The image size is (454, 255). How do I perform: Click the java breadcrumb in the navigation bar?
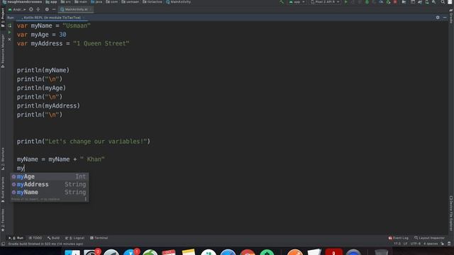(x=96, y=2)
